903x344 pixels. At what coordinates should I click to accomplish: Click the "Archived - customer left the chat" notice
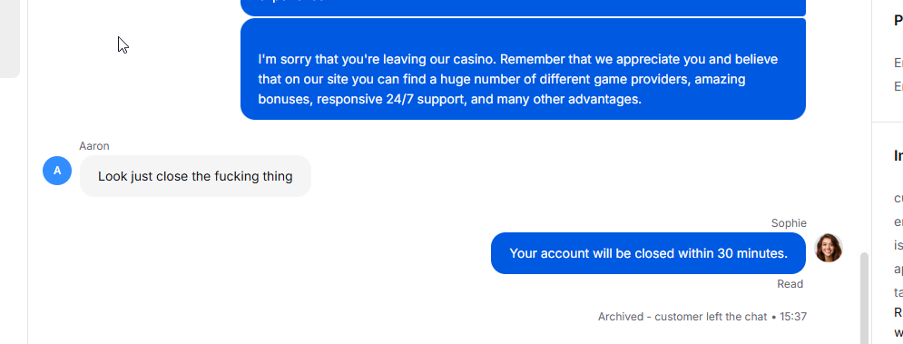pyautogui.click(x=682, y=317)
